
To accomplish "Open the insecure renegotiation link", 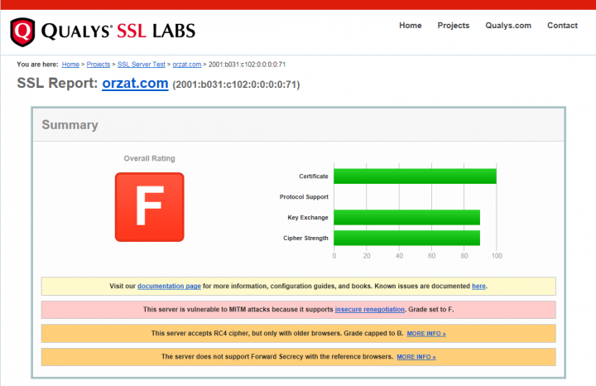I will pos(369,310).
